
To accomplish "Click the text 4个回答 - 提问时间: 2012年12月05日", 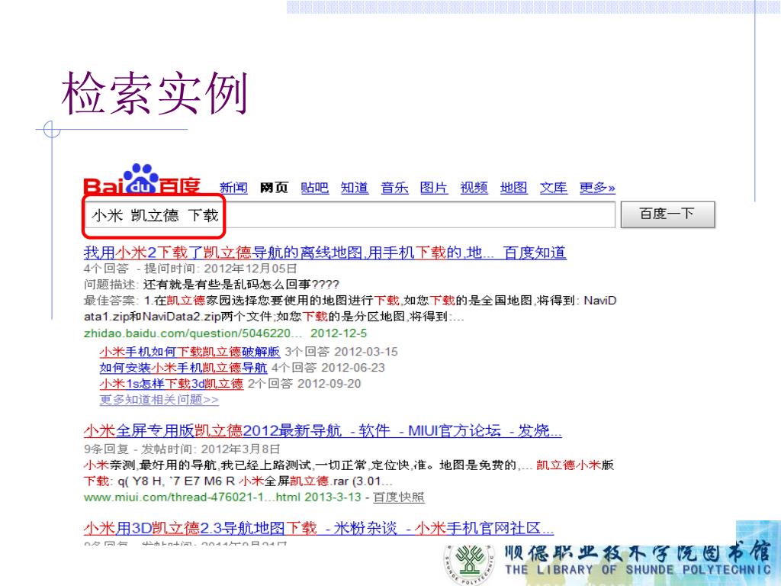I will click(190, 269).
